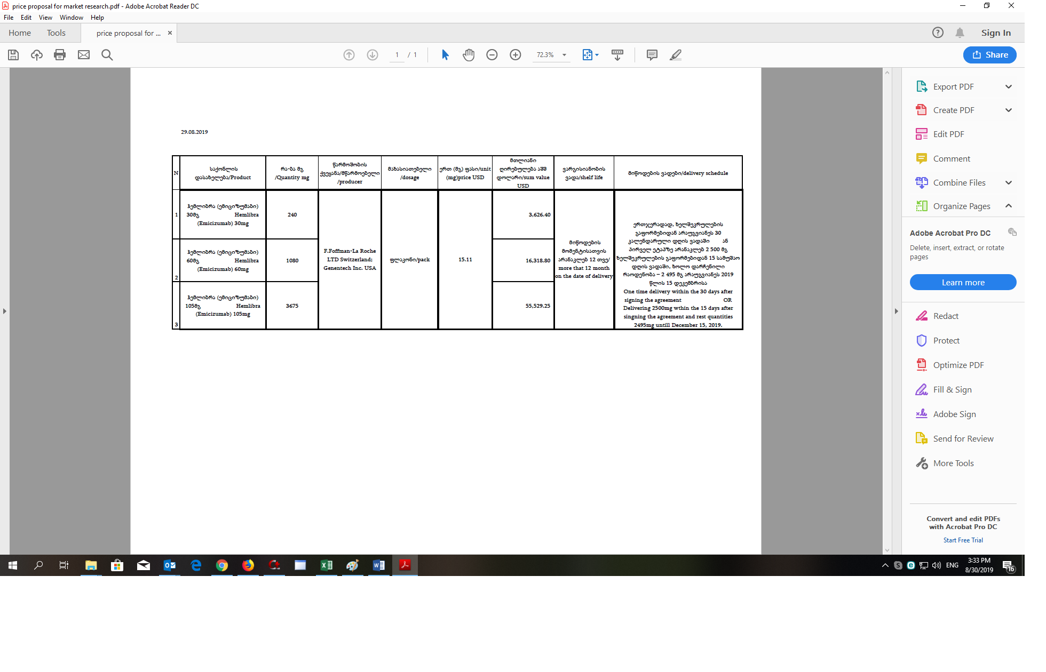Select the Hand pan tool

(x=468, y=55)
